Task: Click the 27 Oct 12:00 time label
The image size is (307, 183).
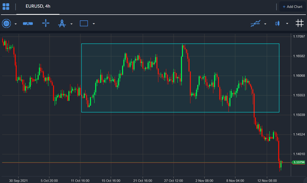Action: tap(174, 181)
